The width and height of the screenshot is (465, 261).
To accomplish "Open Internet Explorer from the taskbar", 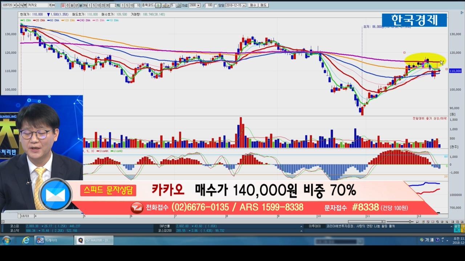I will [26, 240].
